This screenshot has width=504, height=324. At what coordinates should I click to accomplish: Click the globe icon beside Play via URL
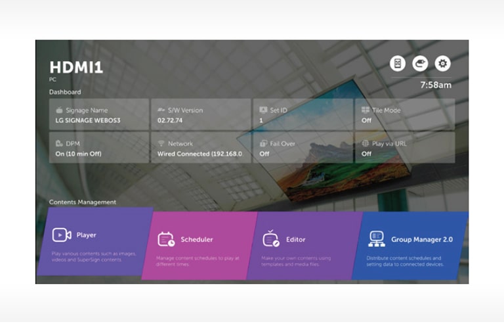(366, 143)
